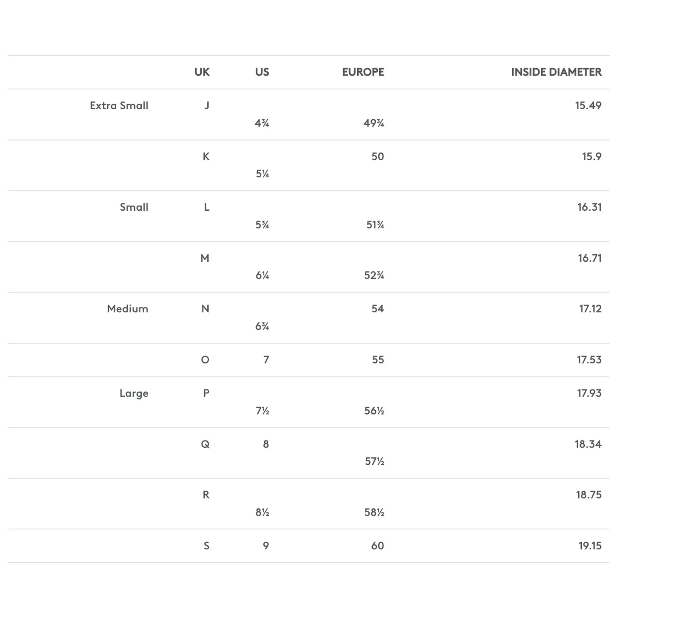Select the US size 8½ cell
This screenshot has height=618, width=691.
[x=262, y=512]
